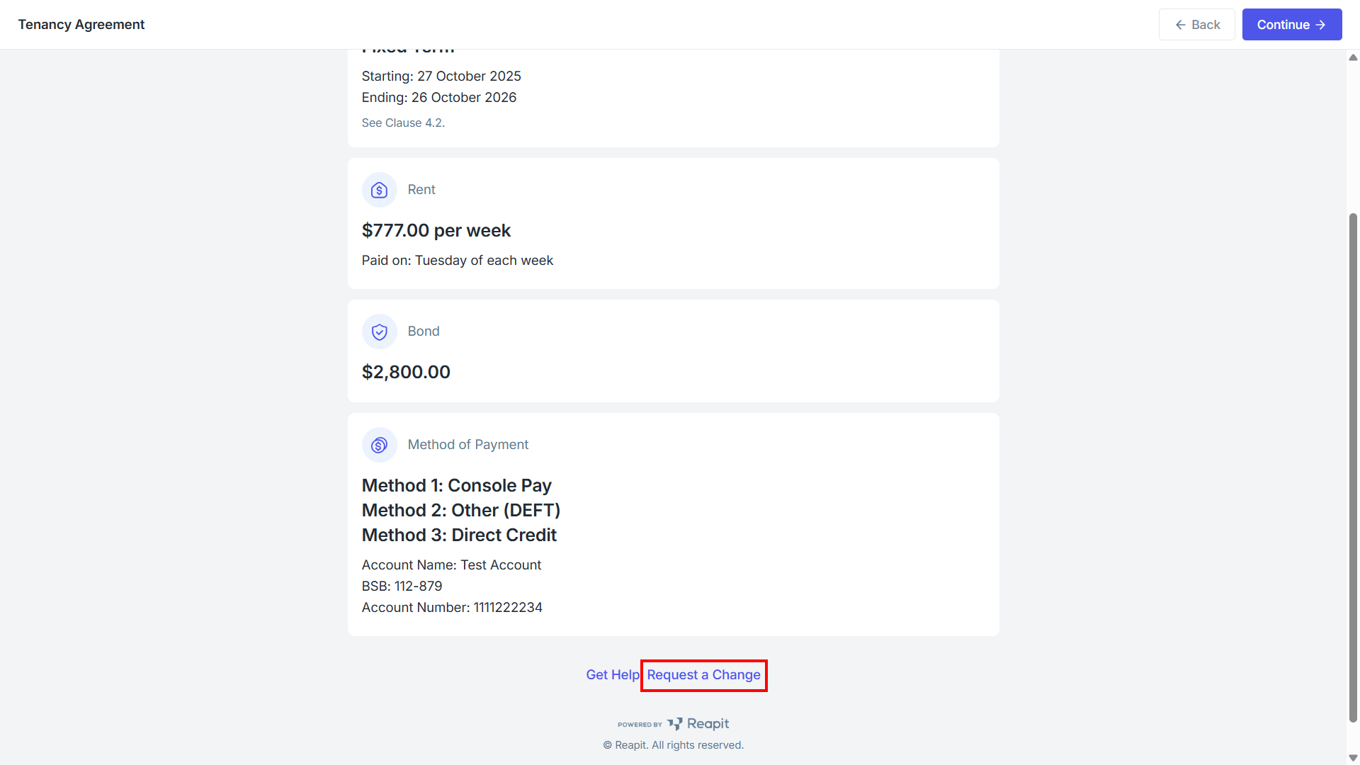The image size is (1360, 765).
Task: Select the $777.00 per week amount
Action: coord(436,231)
